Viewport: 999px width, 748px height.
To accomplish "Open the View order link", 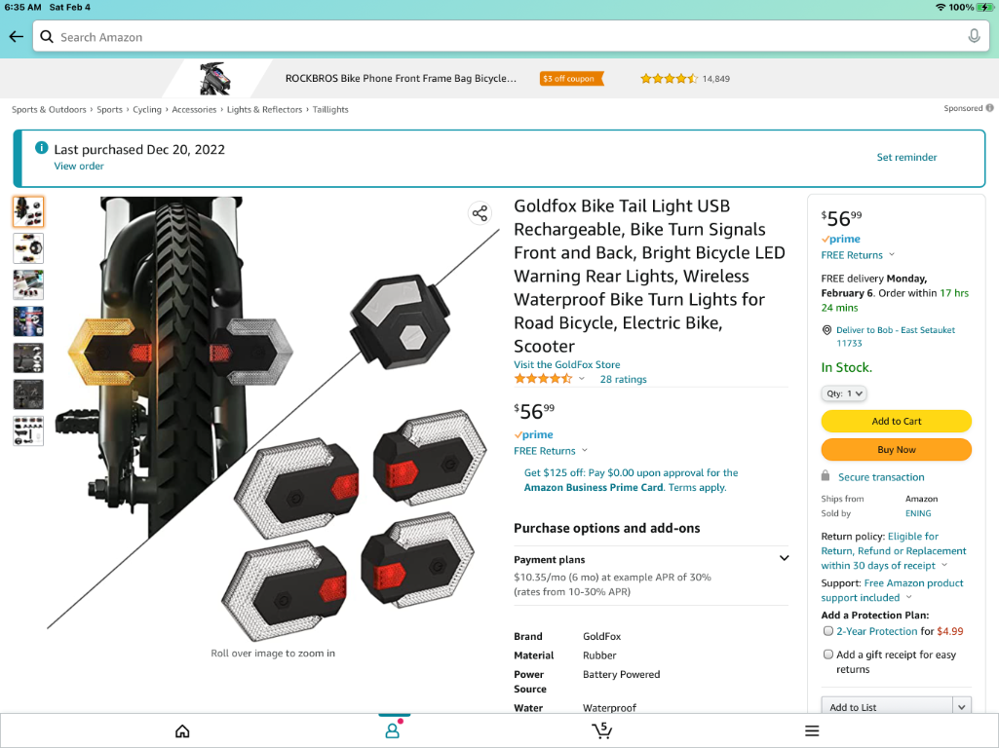I will tap(78, 167).
